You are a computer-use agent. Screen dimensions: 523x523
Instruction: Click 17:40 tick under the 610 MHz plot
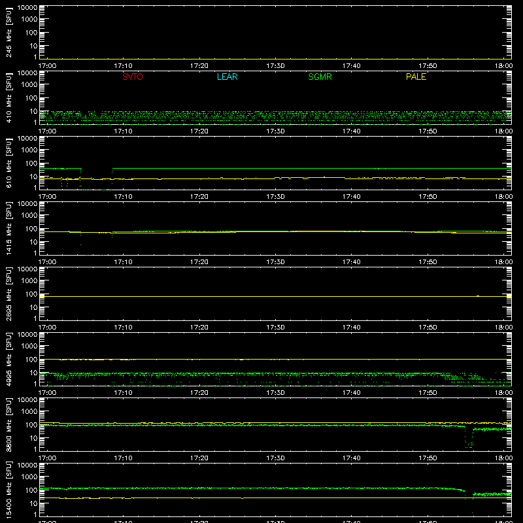pos(351,197)
